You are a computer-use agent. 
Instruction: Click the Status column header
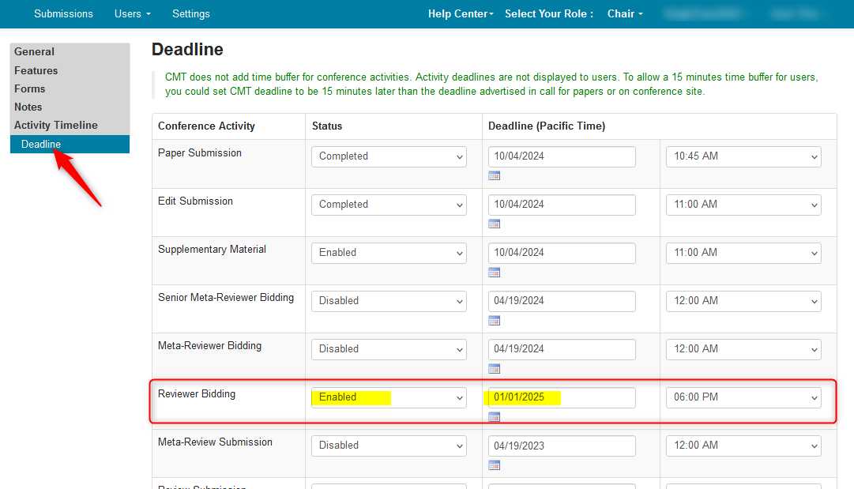327,126
